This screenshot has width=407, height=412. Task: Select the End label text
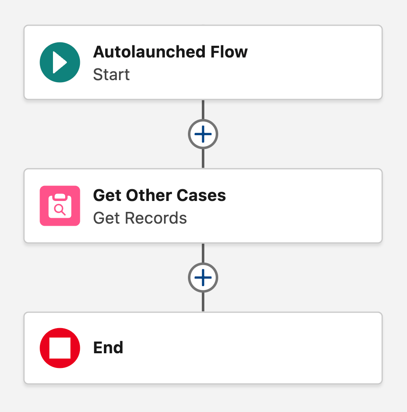pyautogui.click(x=108, y=348)
